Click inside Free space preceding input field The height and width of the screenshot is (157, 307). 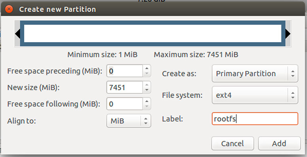tap(125, 71)
